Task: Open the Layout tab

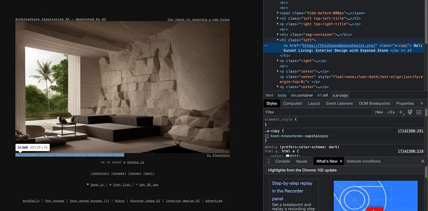Action: pyautogui.click(x=314, y=104)
